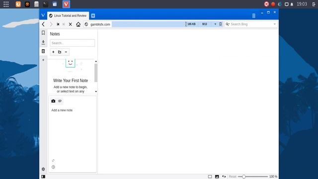Click the note creation time clock icon

point(53,167)
